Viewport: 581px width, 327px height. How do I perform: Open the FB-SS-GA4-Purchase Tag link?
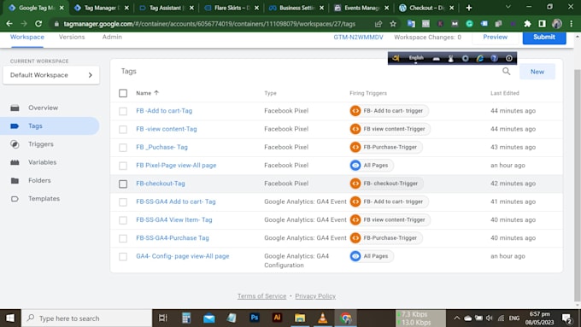click(173, 237)
